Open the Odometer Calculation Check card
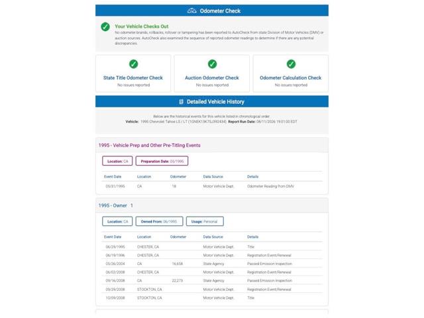Viewport: 424px width, 318px height. pyautogui.click(x=291, y=74)
